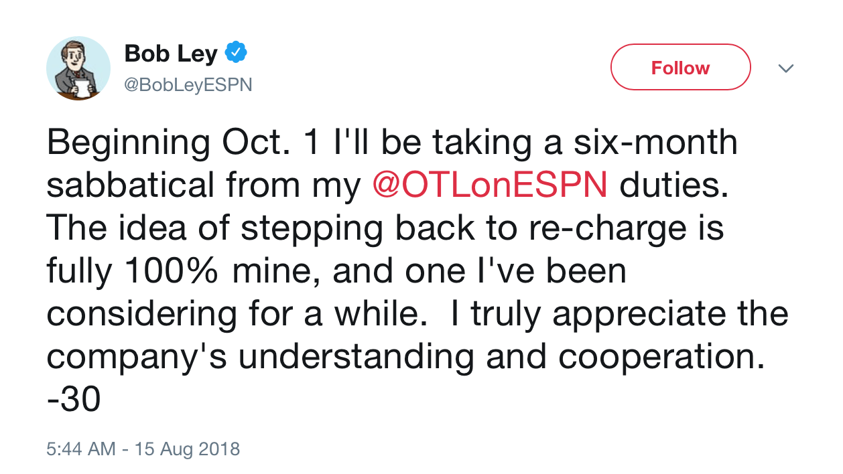Image resolution: width=843 pixels, height=474 pixels.
Task: Click the "considering for a while" phrase
Action: (x=237, y=314)
